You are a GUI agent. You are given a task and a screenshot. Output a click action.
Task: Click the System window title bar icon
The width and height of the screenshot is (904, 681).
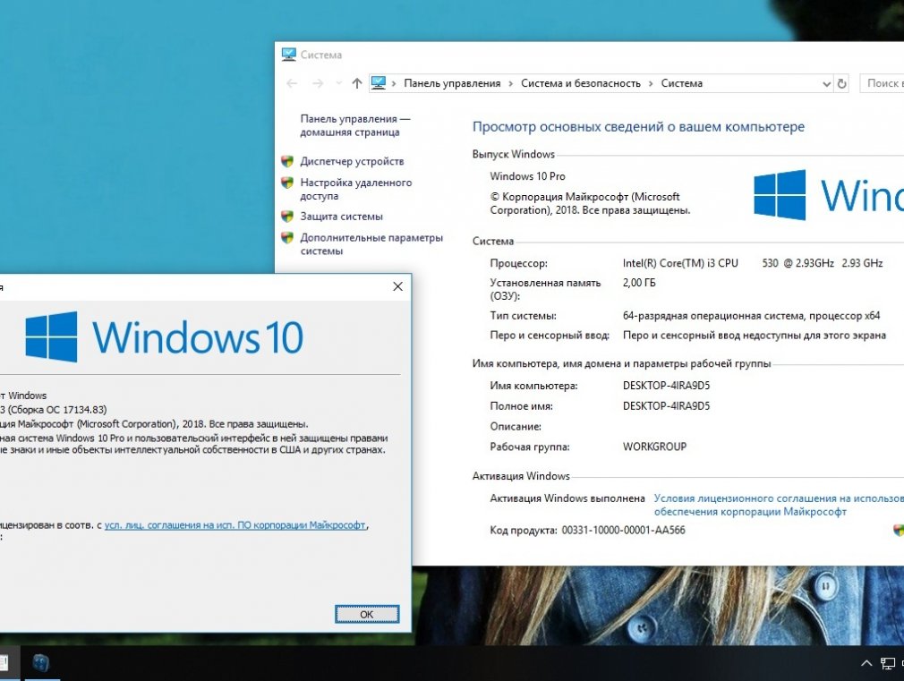[288, 55]
